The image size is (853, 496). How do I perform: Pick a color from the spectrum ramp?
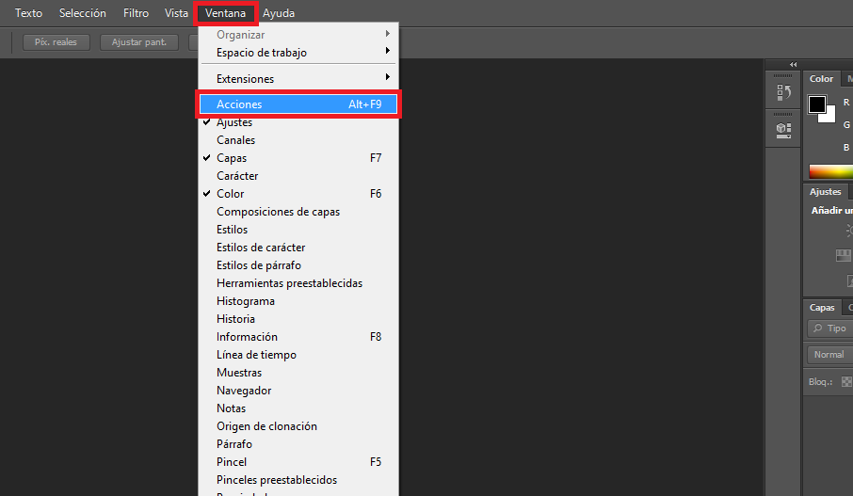830,172
